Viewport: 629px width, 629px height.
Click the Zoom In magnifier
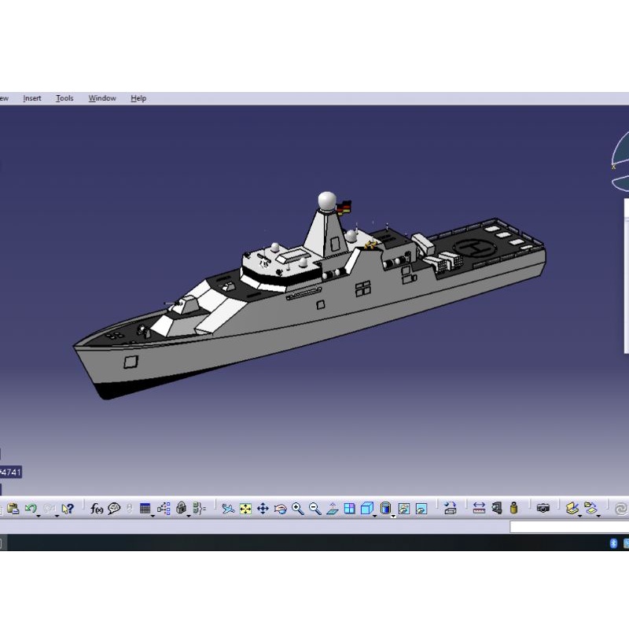click(x=298, y=508)
